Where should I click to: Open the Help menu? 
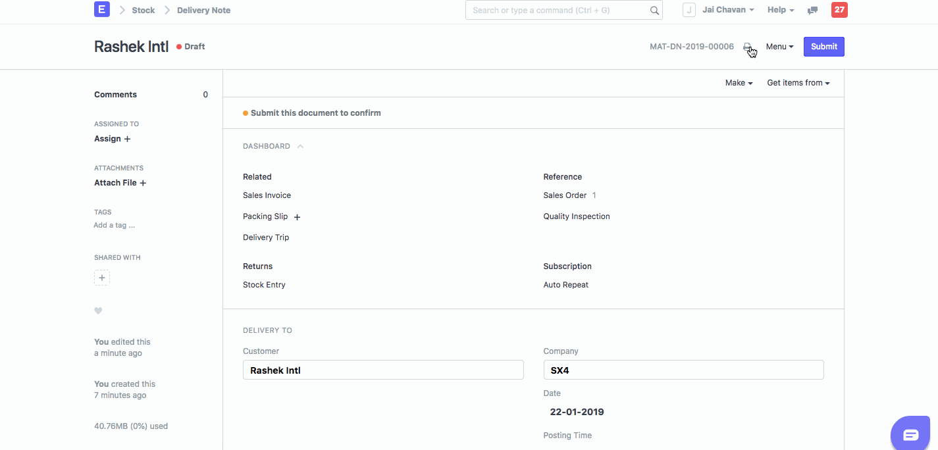coord(780,9)
